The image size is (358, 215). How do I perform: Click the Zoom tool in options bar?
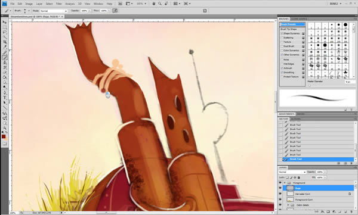(160, 4)
